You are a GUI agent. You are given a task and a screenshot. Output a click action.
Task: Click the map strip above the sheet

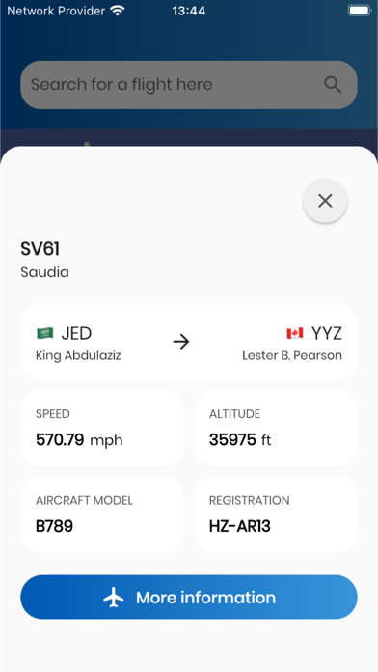point(189,138)
